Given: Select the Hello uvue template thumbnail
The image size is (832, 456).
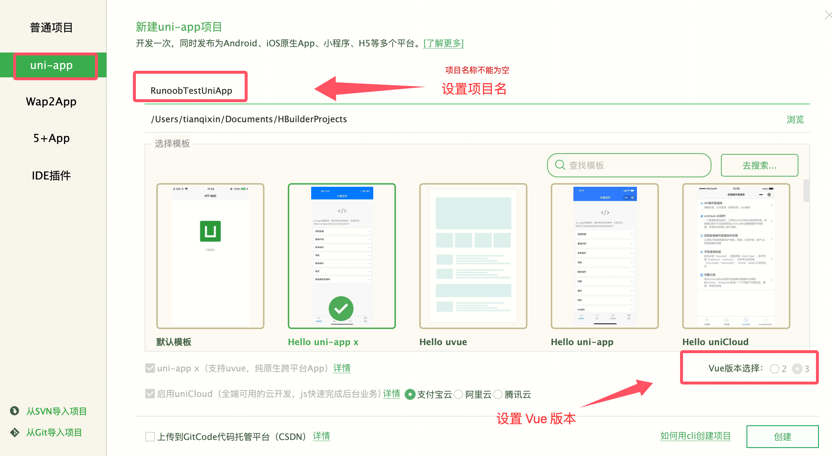Looking at the screenshot, I should [x=473, y=256].
